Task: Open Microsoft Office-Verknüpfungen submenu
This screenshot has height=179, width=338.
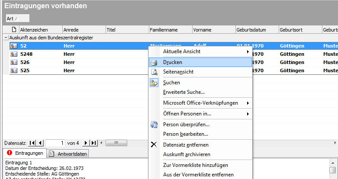Action: click(x=206, y=103)
